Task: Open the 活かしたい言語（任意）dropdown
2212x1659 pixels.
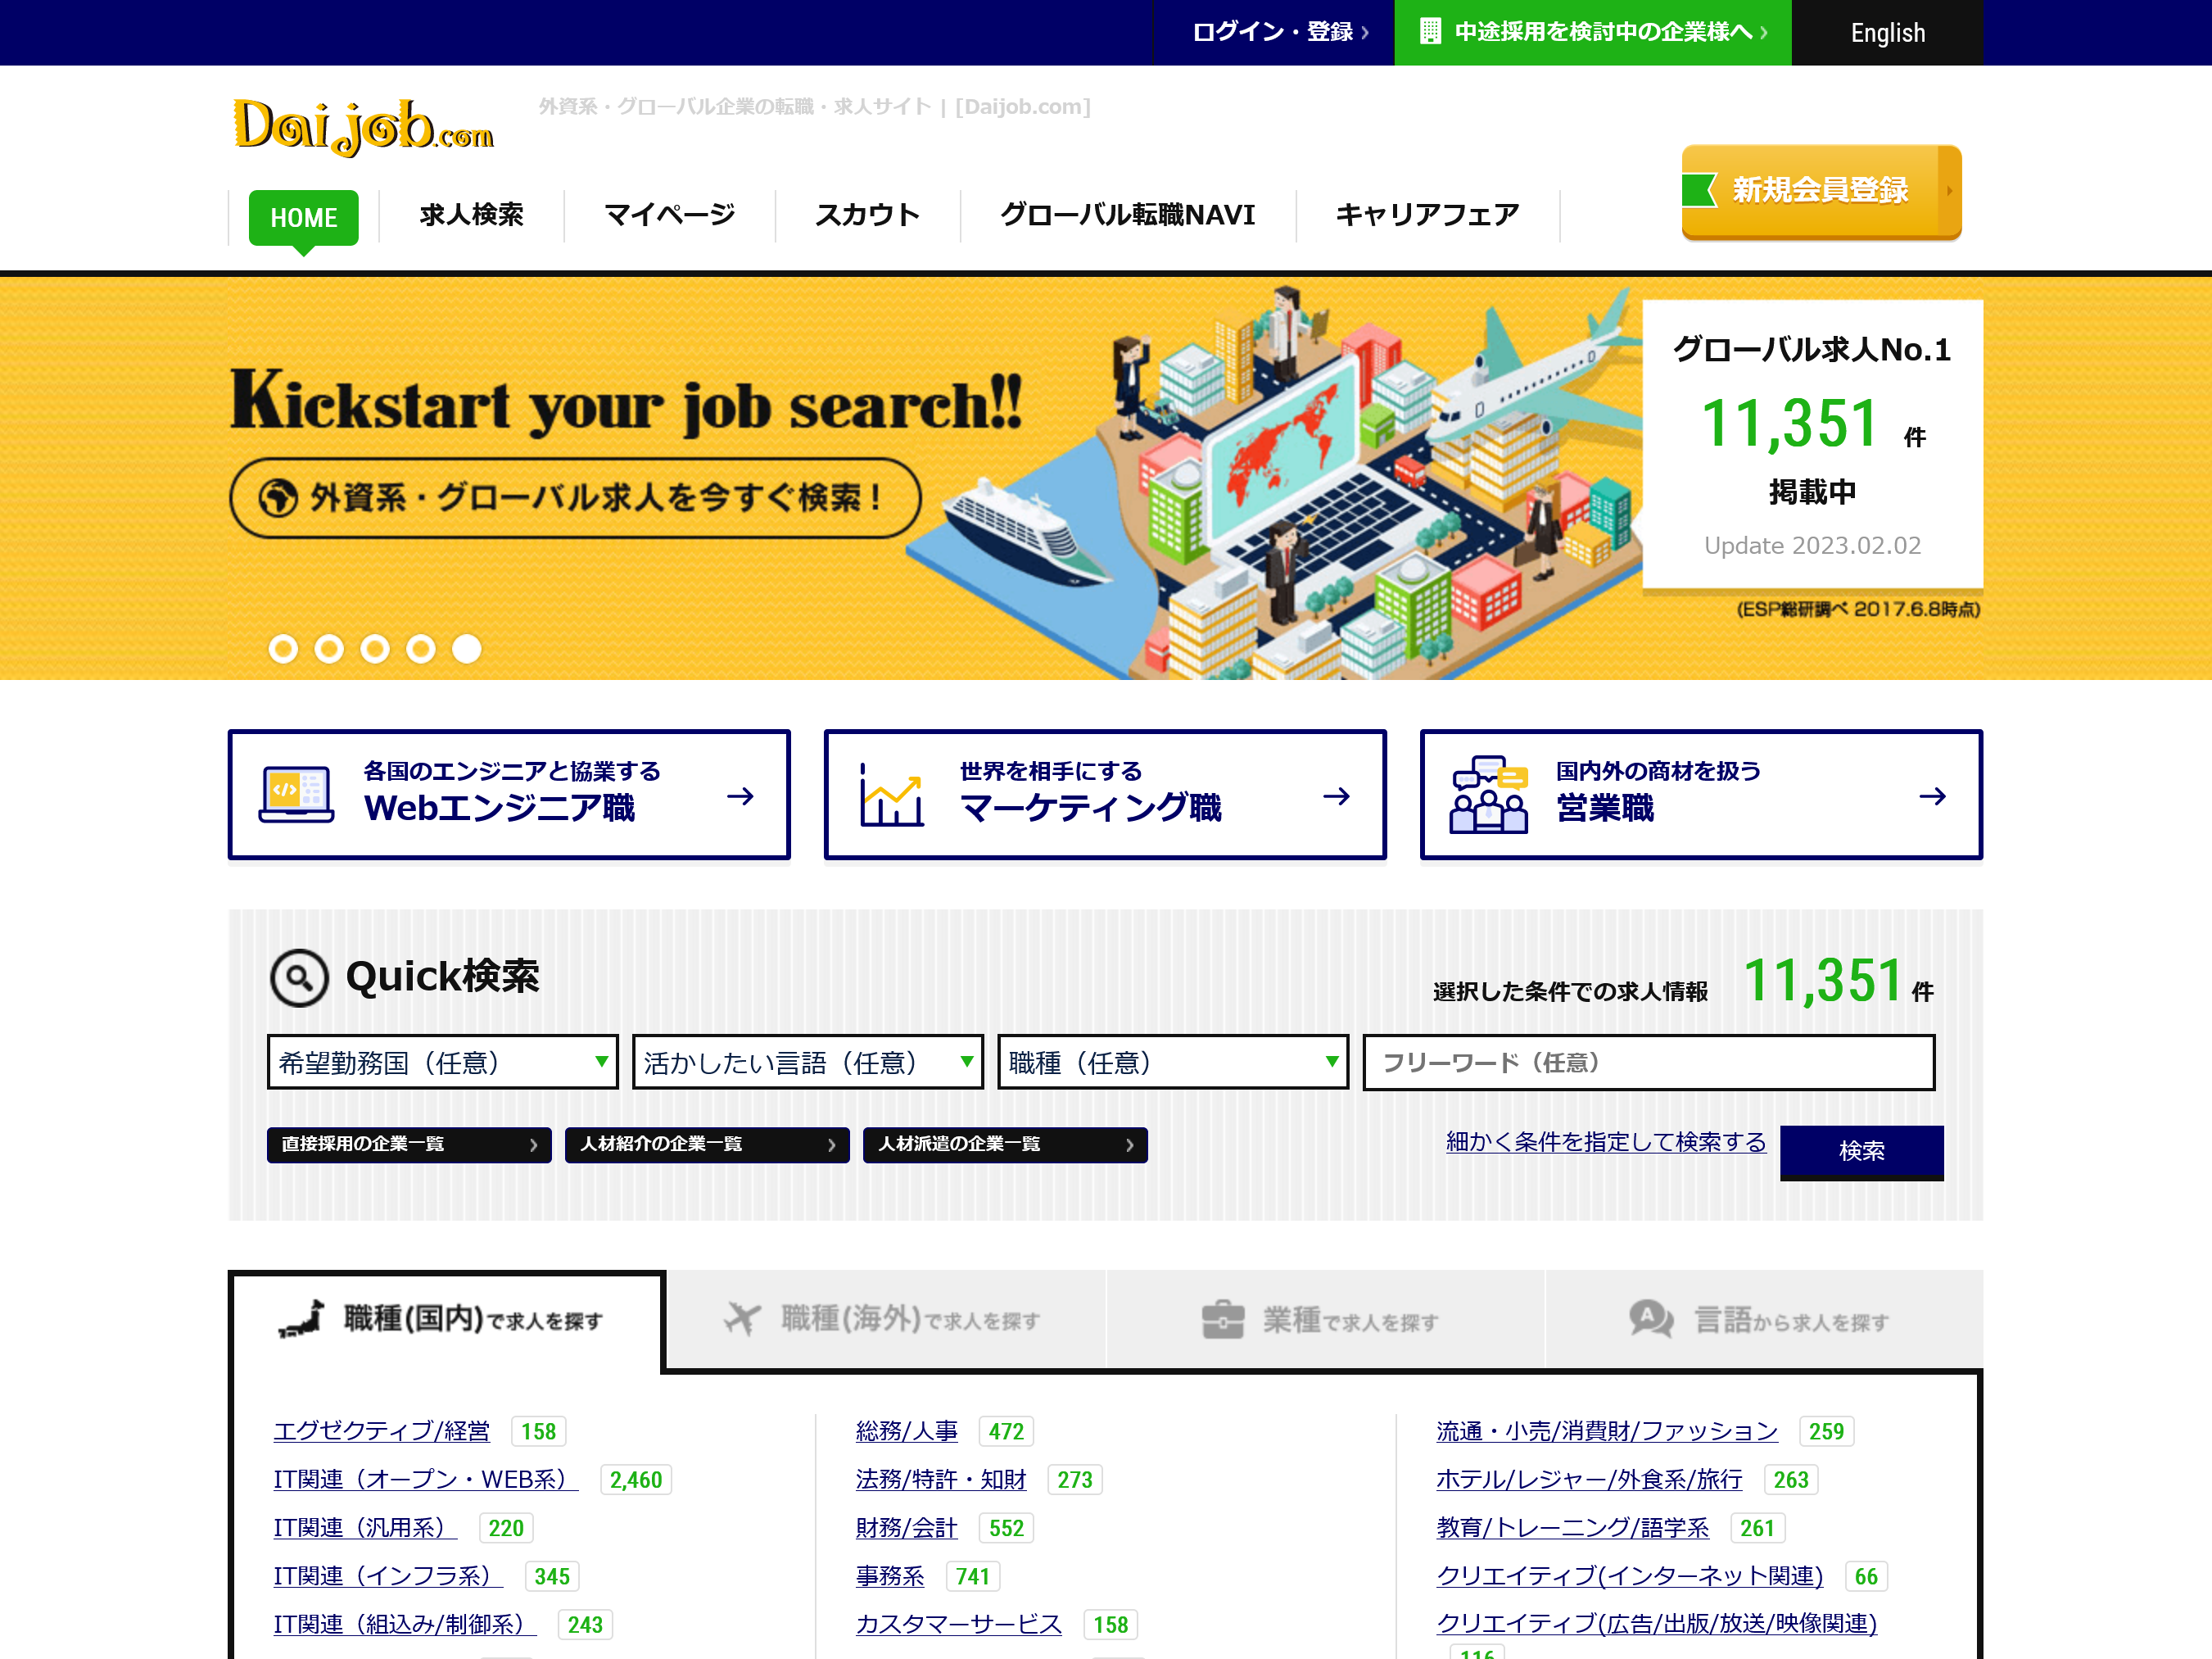Action: [806, 1063]
